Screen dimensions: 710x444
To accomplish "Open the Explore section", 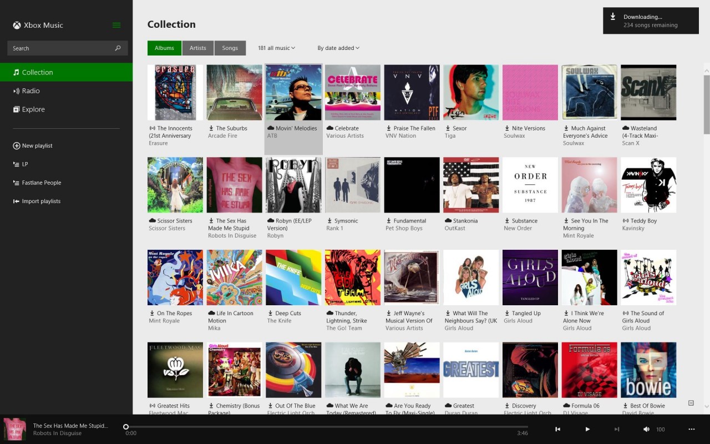I will coord(33,109).
